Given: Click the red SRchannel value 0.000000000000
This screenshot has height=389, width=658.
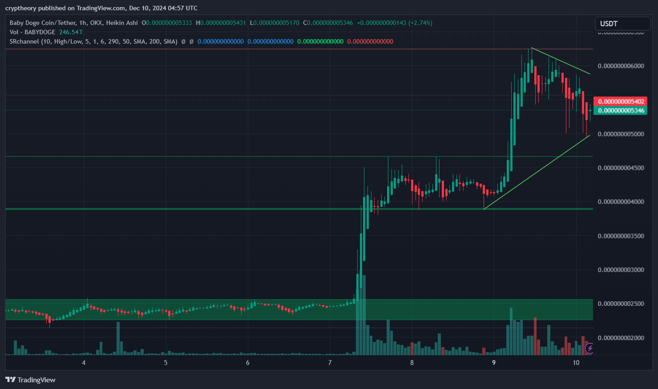Looking at the screenshot, I should 370,41.
